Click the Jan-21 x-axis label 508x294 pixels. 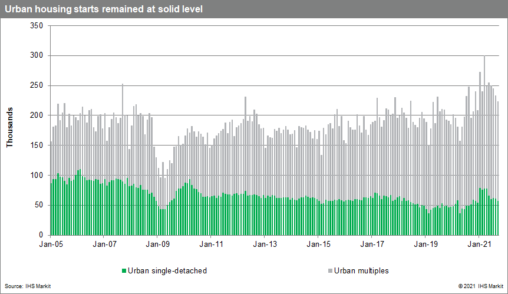pyautogui.click(x=479, y=243)
